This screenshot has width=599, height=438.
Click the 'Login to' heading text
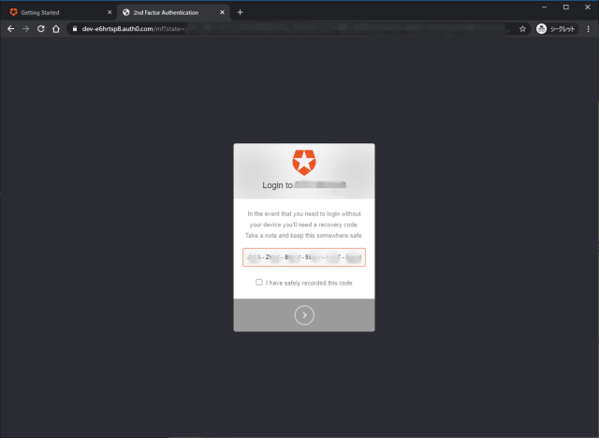click(277, 185)
